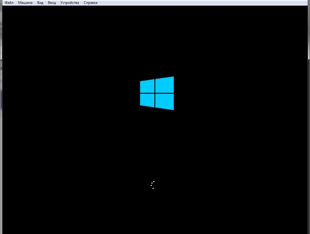The image size is (310, 234).
Task: Open the Справка menu
Action: [91, 3]
